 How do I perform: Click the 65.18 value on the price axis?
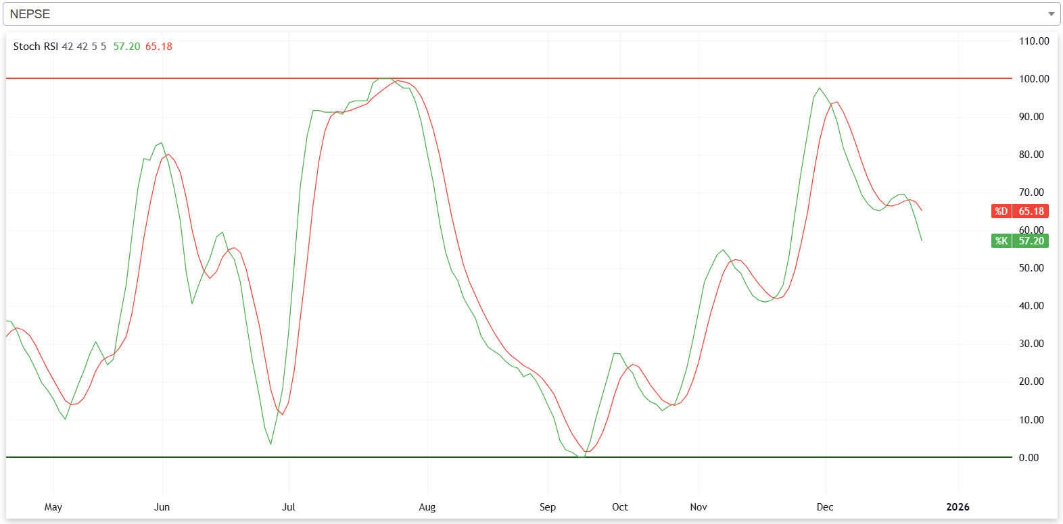point(1031,211)
